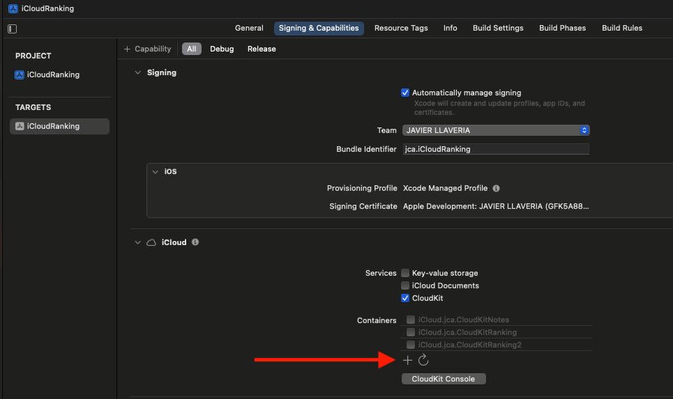Image resolution: width=673 pixels, height=399 pixels.
Task: Toggle Automatically manage signing
Action: pos(405,93)
